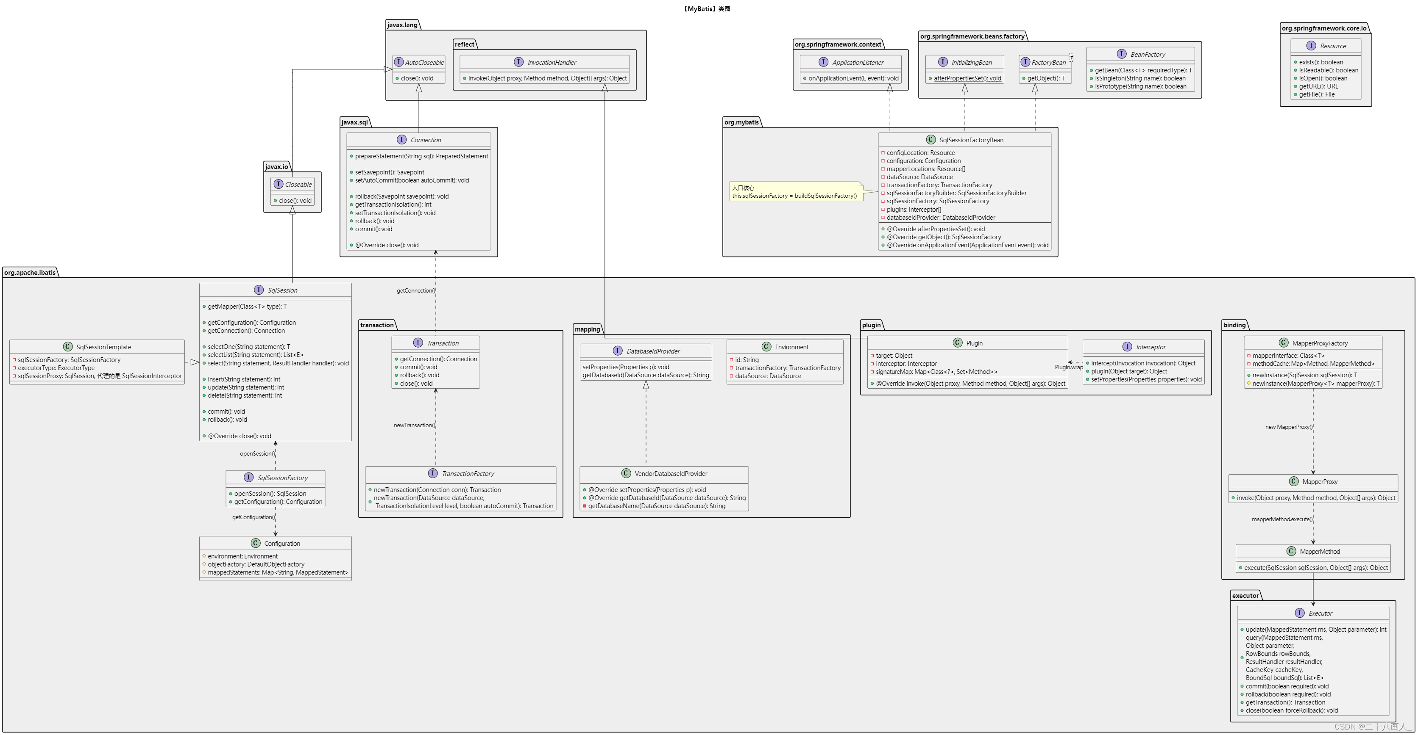Click 'afterPropertiesSet(): void' in InitializingBean
This screenshot has height=735, width=1418.
tap(968, 78)
